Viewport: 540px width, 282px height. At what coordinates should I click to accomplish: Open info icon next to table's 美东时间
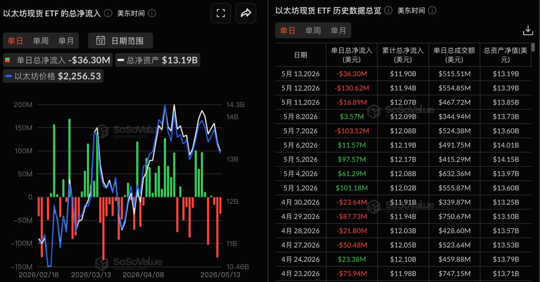[432, 10]
